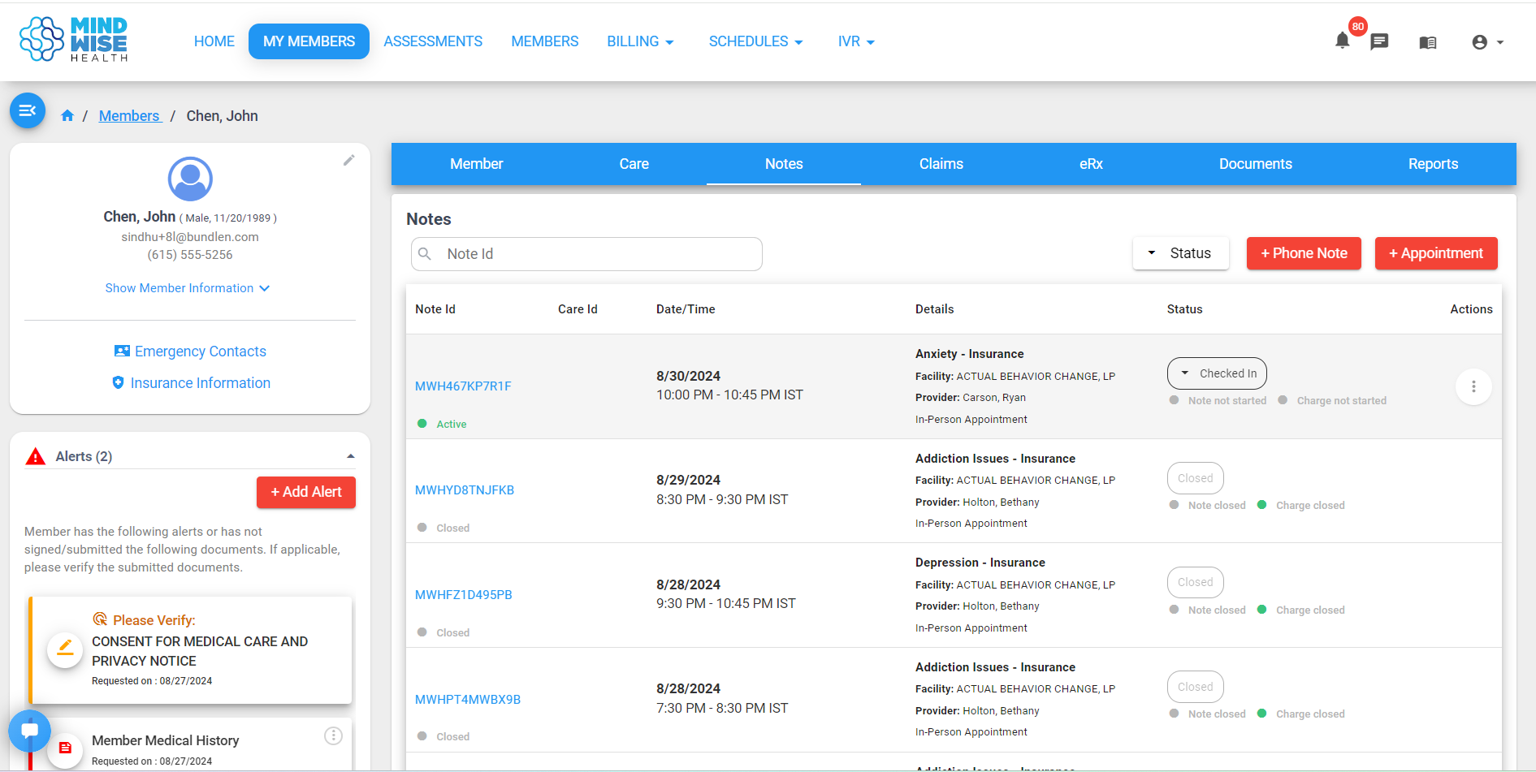Viewport: 1536px width, 772px height.
Task: Click the Emergency Contacts card icon
Action: click(122, 351)
